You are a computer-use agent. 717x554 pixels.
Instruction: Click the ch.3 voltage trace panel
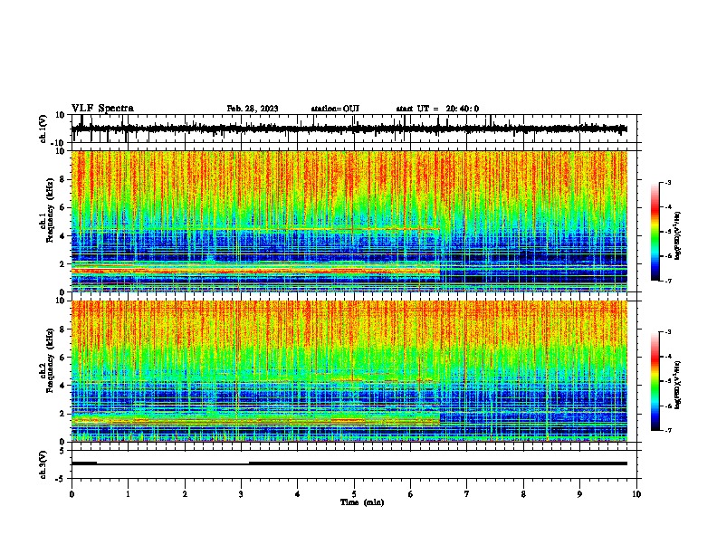[x=354, y=464]
